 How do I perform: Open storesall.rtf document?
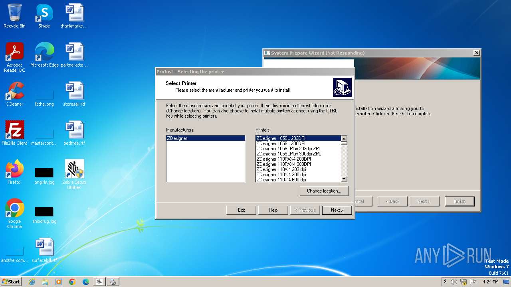point(74,94)
